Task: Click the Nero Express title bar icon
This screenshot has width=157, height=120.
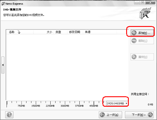Action: [3, 4]
